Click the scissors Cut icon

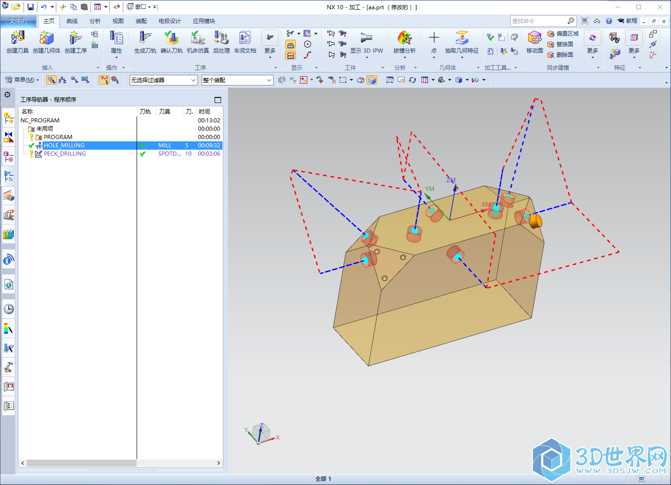[63, 7]
